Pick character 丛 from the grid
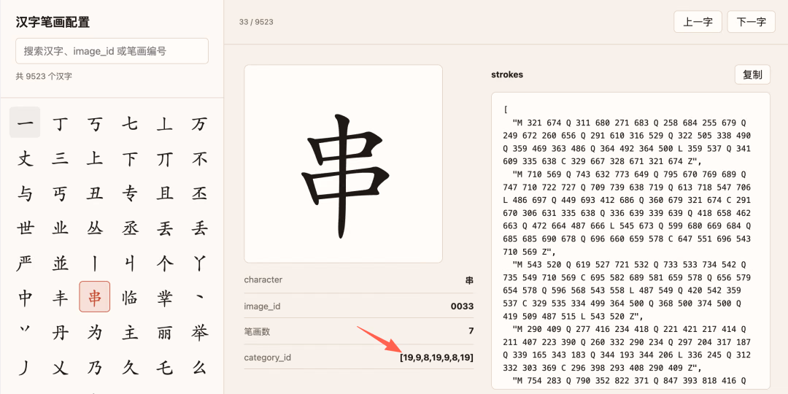The image size is (788, 394). tap(94, 228)
